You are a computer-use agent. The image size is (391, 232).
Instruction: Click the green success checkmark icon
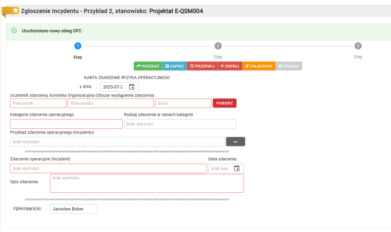pyautogui.click(x=15, y=31)
